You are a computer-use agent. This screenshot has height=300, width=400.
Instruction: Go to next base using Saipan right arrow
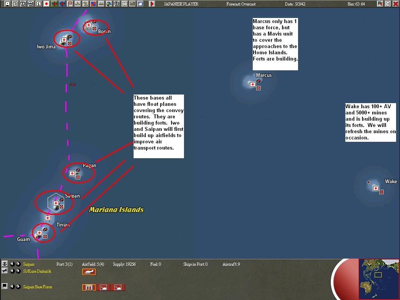point(18,264)
